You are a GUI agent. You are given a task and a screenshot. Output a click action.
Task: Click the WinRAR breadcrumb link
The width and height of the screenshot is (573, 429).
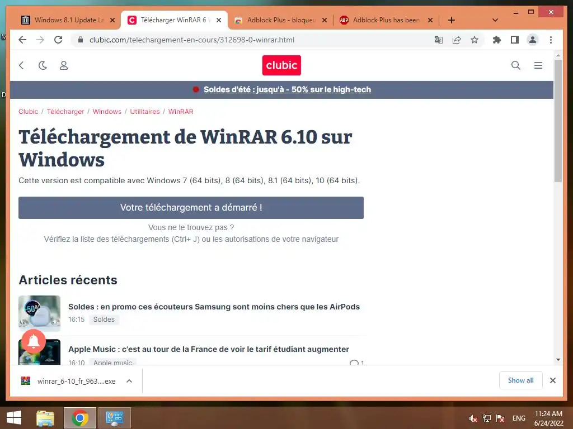click(x=181, y=111)
